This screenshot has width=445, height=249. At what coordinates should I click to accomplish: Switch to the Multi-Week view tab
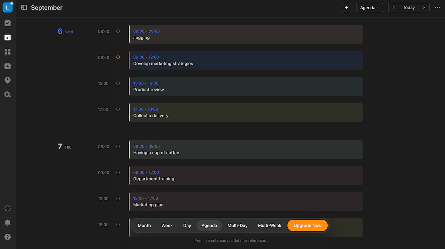pyautogui.click(x=270, y=225)
